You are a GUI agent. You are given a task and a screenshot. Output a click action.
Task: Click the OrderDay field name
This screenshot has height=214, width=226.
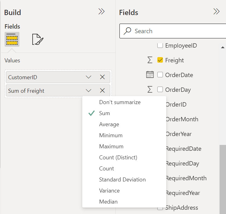pos(178,90)
